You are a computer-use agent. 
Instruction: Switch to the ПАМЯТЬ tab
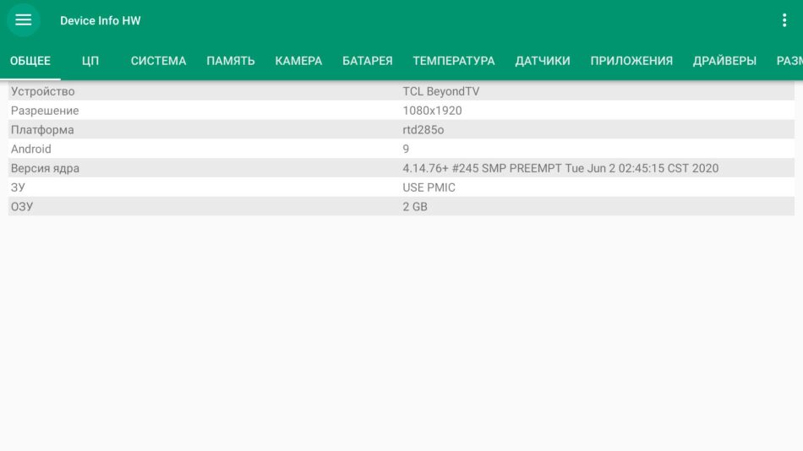[231, 61]
